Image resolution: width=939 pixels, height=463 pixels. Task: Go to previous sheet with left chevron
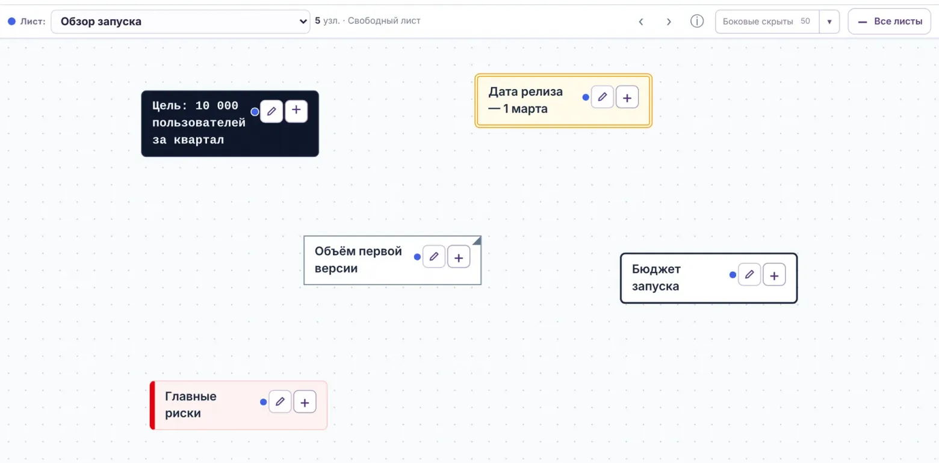[x=641, y=22]
